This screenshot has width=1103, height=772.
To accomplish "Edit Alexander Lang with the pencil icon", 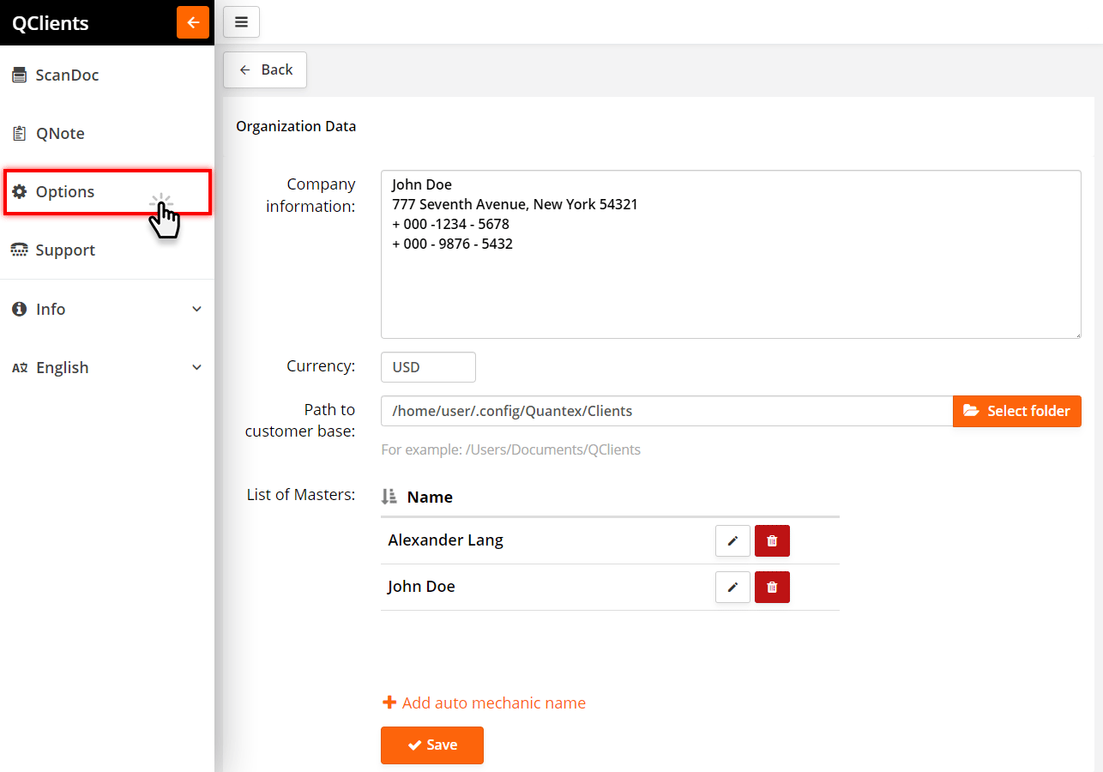I will click(732, 540).
